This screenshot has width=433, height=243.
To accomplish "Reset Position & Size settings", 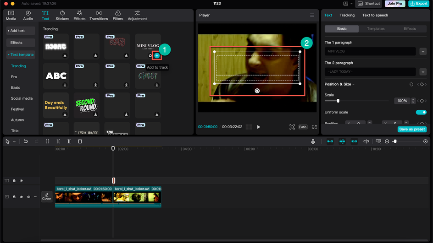I will tap(411, 84).
